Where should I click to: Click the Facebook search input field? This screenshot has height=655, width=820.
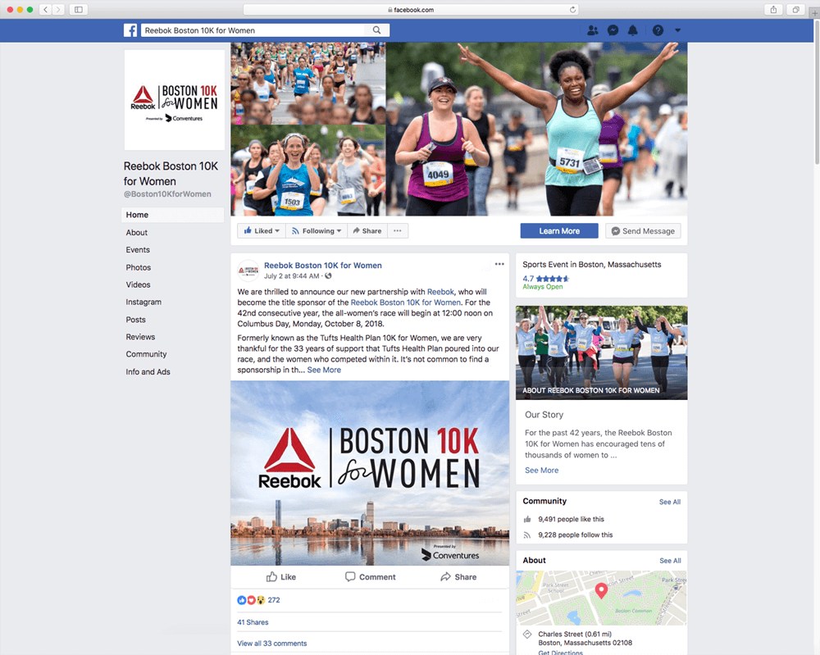point(253,30)
